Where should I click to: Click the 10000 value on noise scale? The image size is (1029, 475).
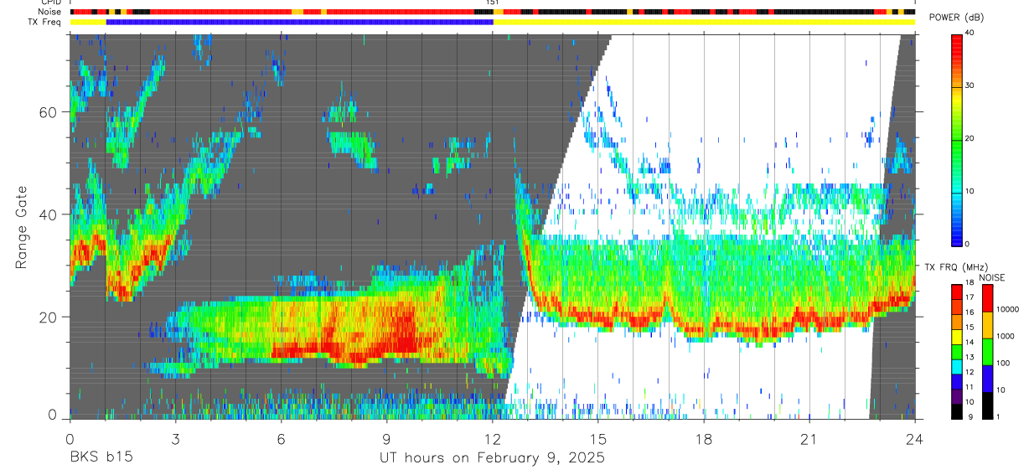(1007, 310)
